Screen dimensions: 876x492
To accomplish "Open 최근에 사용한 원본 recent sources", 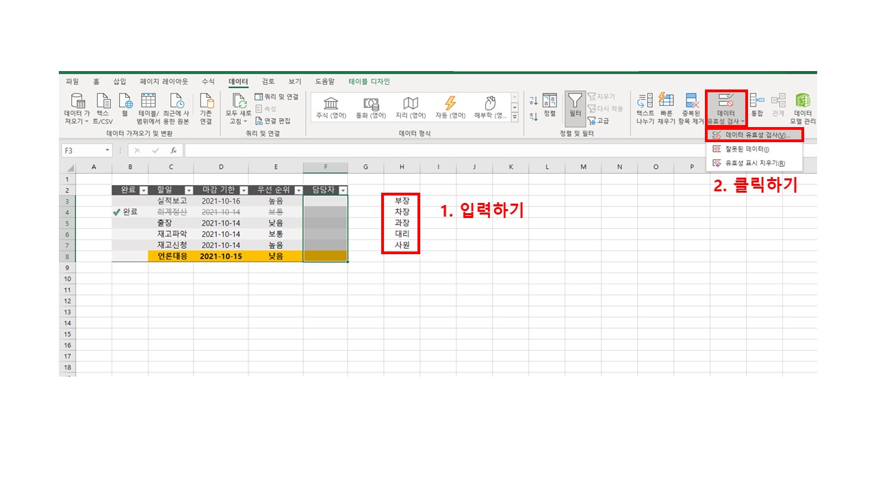I will point(176,108).
